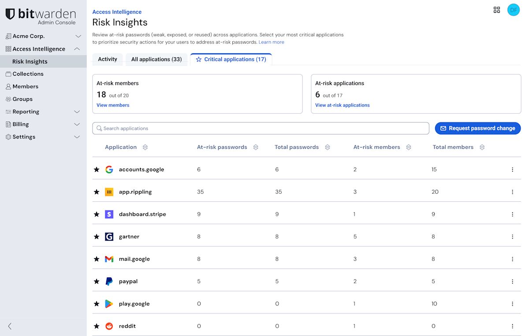Image resolution: width=529 pixels, height=336 pixels.
Task: Click the Search applications field
Action: (260, 128)
